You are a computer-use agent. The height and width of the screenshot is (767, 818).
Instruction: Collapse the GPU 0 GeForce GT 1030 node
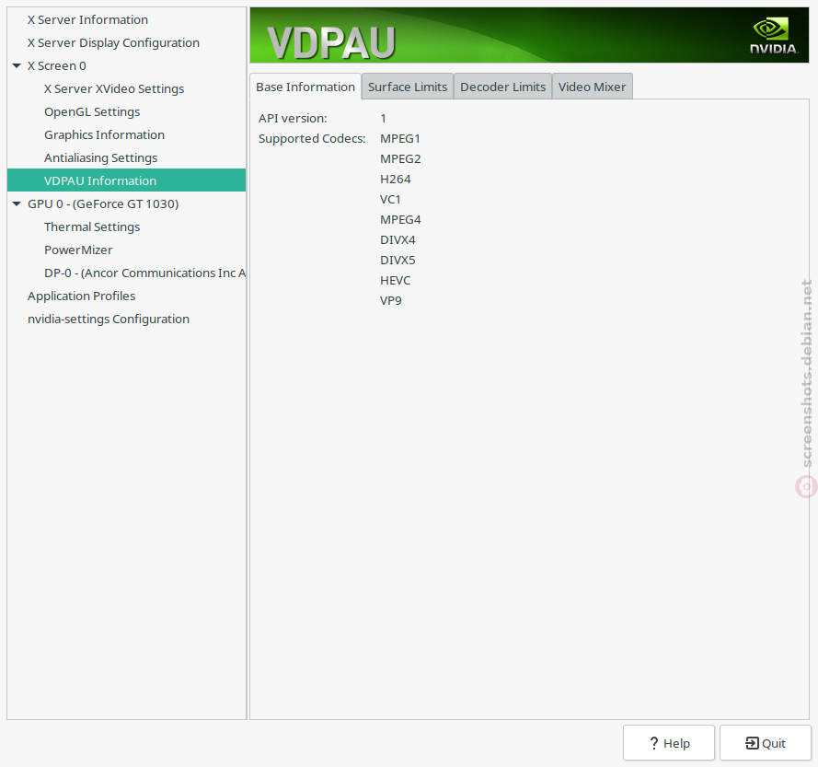tap(17, 203)
